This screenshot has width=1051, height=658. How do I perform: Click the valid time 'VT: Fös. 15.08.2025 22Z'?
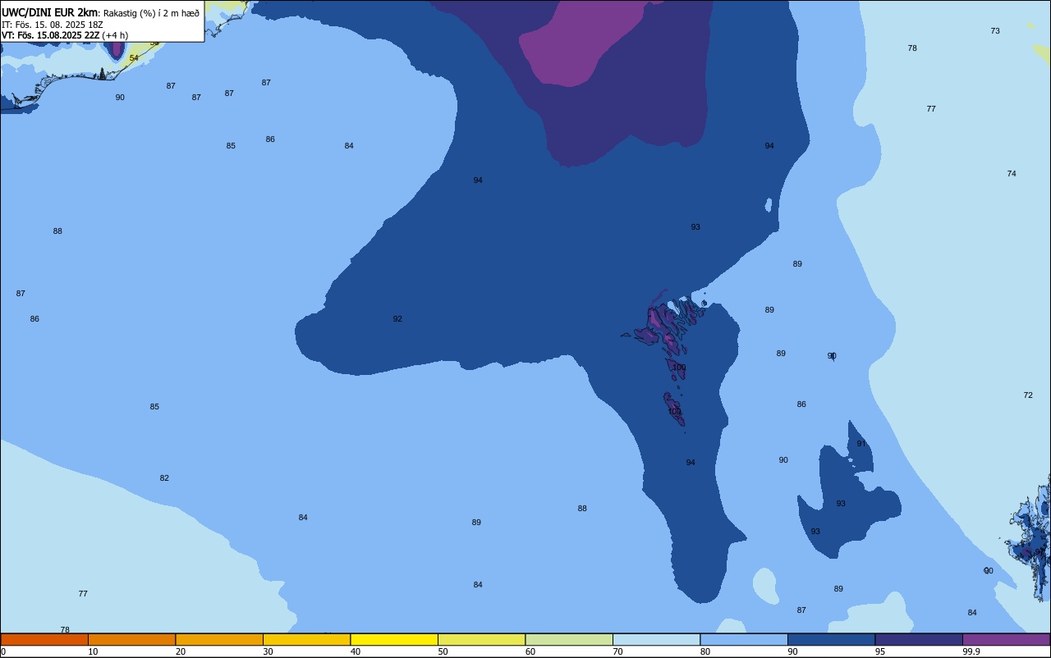(50, 35)
